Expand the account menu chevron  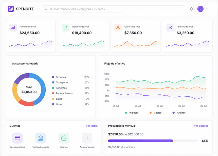coord(207,9)
